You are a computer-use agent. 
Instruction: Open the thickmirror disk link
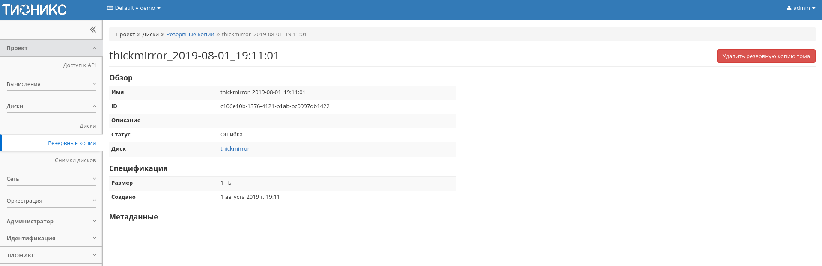(235, 149)
